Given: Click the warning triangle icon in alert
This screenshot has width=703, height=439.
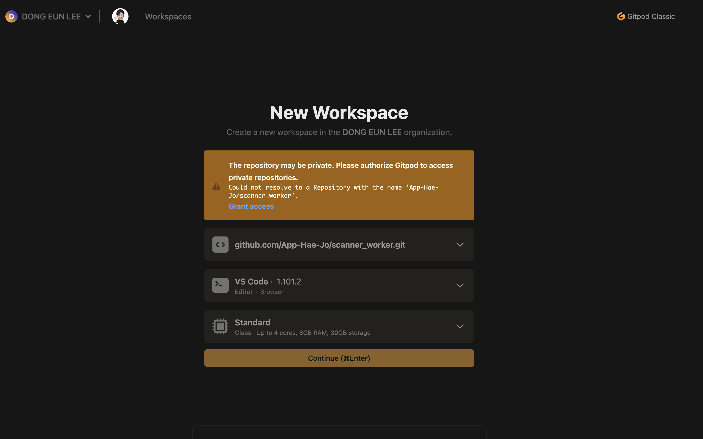Looking at the screenshot, I should click(216, 186).
